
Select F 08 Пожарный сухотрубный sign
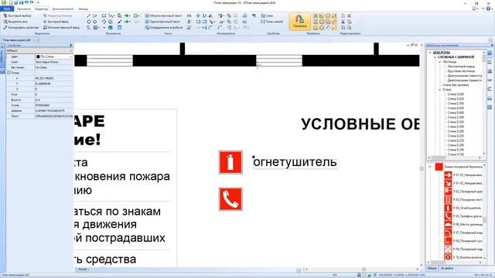463,241
